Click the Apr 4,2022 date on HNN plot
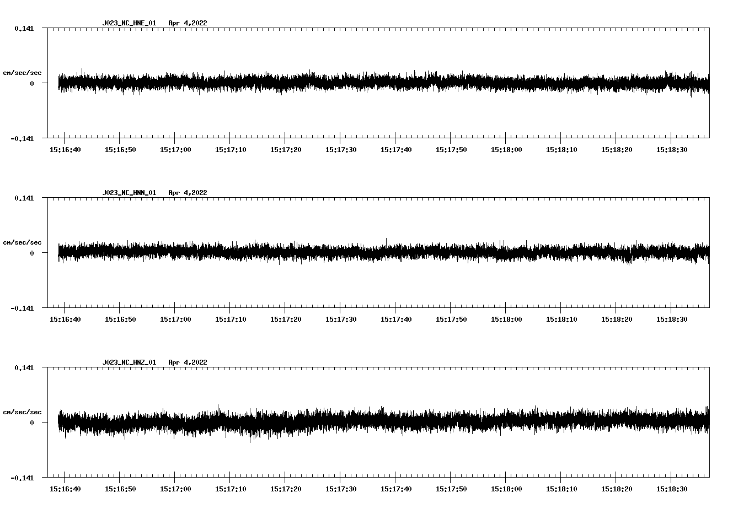 (188, 193)
